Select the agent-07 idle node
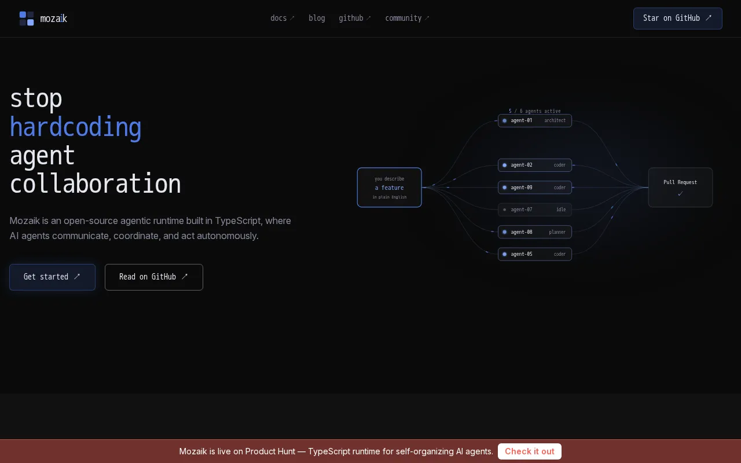The width and height of the screenshot is (741, 463). pyautogui.click(x=535, y=210)
